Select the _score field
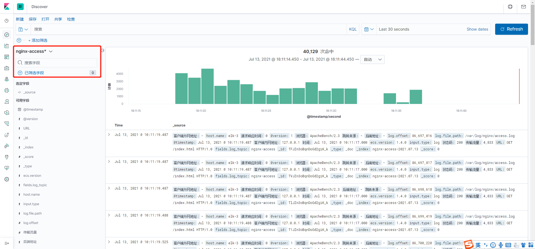 (28, 157)
